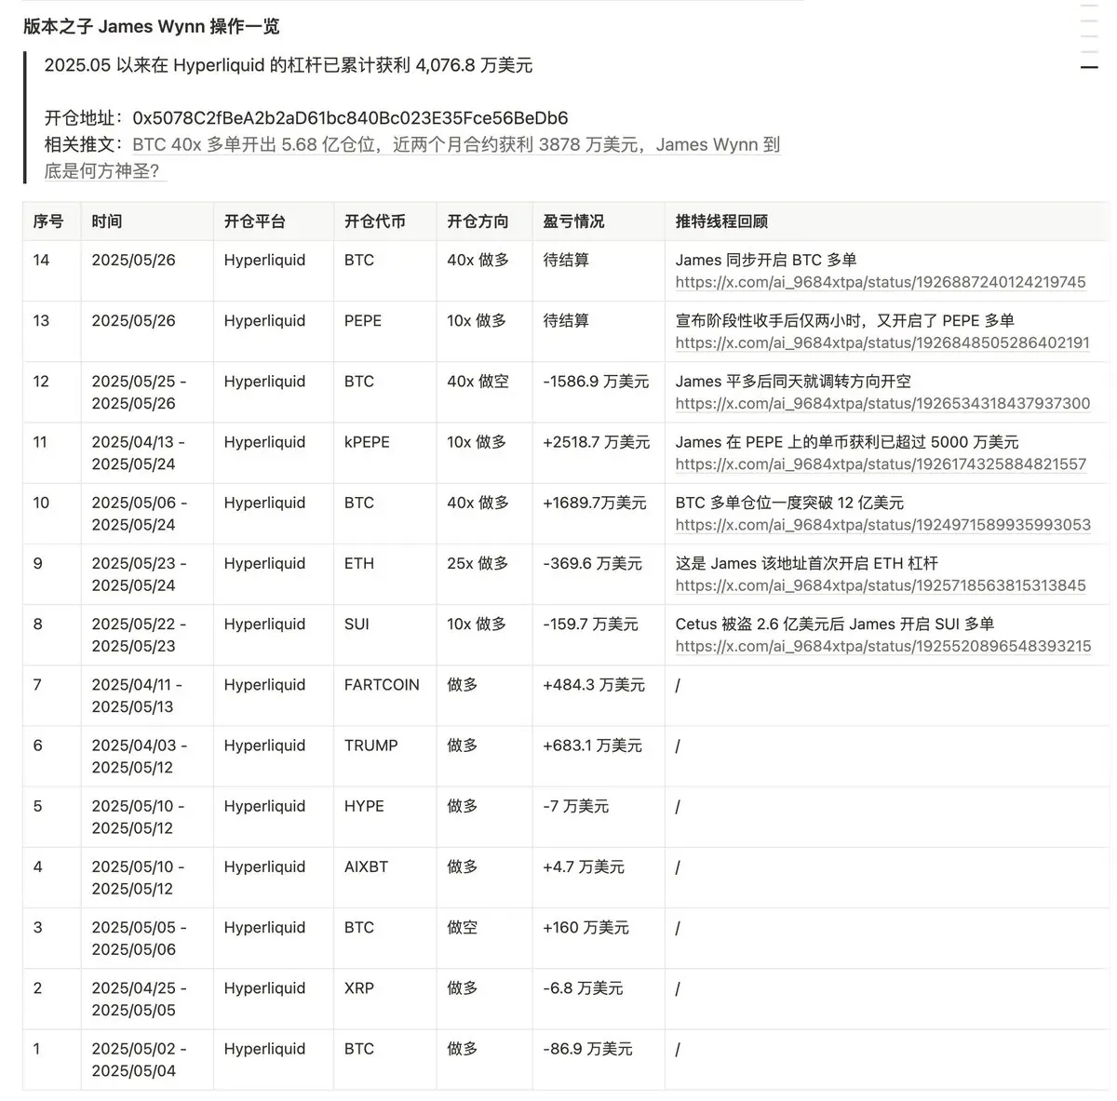The width and height of the screenshot is (1117, 1101).
Task: Open the PEPE reopening tweet link in row 13
Action: 881,342
